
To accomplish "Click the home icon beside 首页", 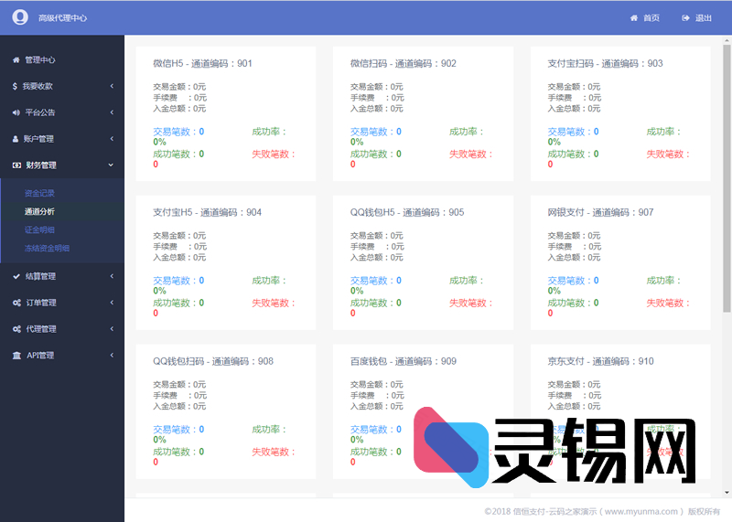I will tap(634, 18).
